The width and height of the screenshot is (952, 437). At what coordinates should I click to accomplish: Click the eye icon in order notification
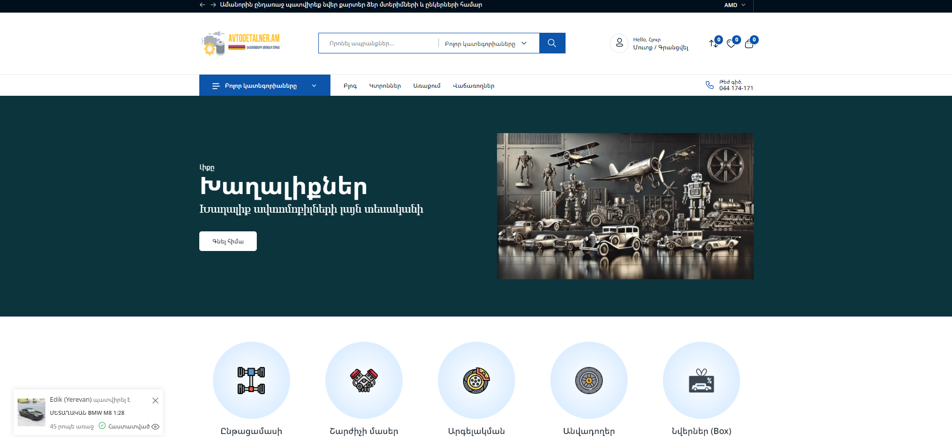point(155,426)
